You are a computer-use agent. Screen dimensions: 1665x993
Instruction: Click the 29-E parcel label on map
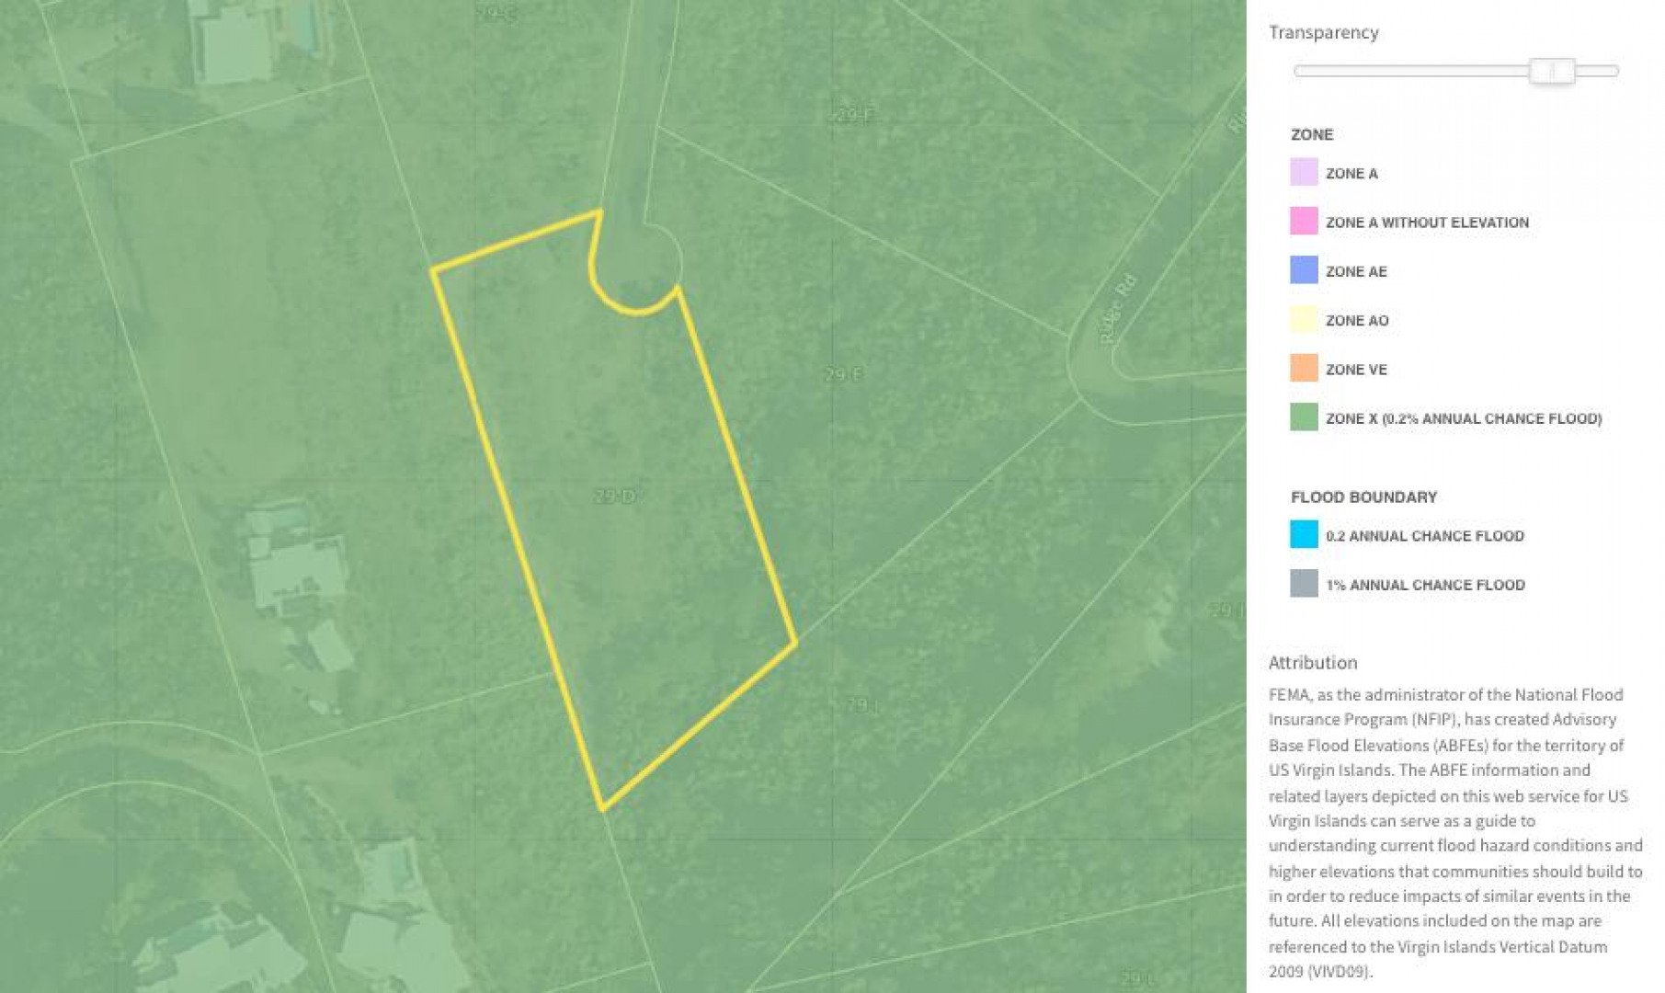[843, 374]
